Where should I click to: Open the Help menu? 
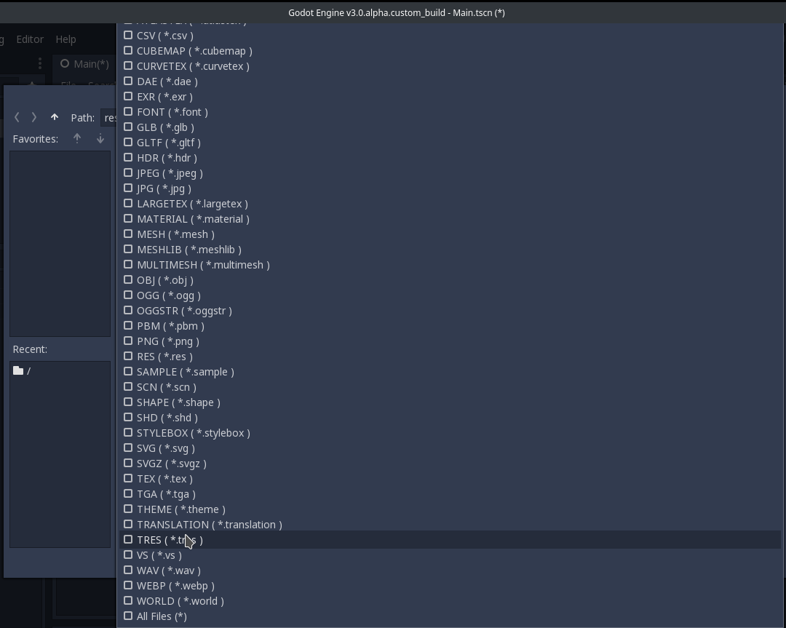point(65,39)
